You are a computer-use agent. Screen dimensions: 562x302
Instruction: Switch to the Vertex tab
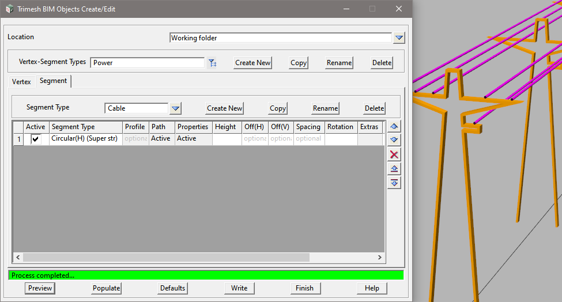pyautogui.click(x=22, y=82)
